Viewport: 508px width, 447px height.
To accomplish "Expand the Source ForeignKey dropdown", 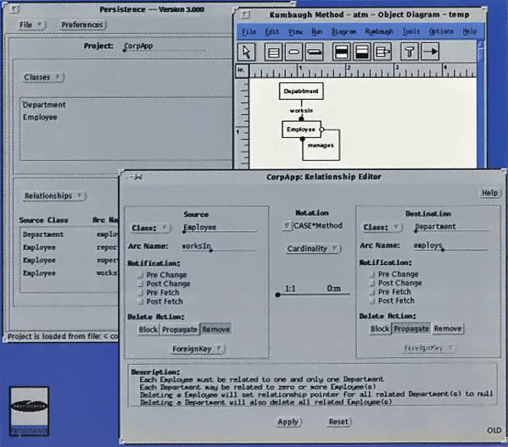I will tap(198, 349).
